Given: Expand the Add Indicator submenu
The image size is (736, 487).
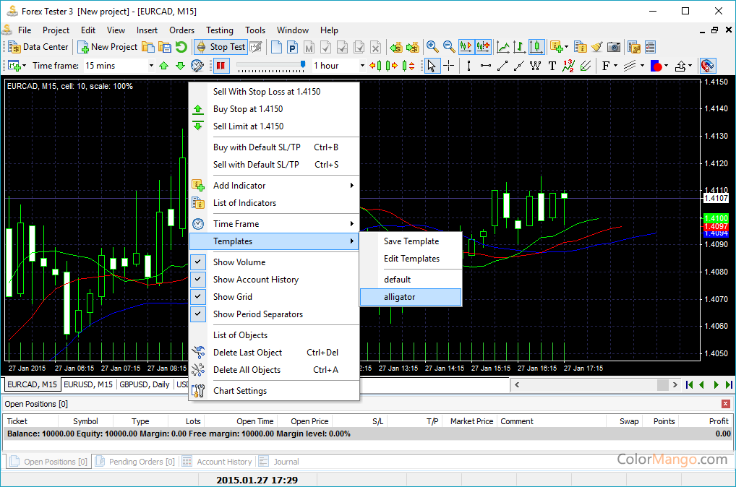Looking at the screenshot, I should point(274,185).
